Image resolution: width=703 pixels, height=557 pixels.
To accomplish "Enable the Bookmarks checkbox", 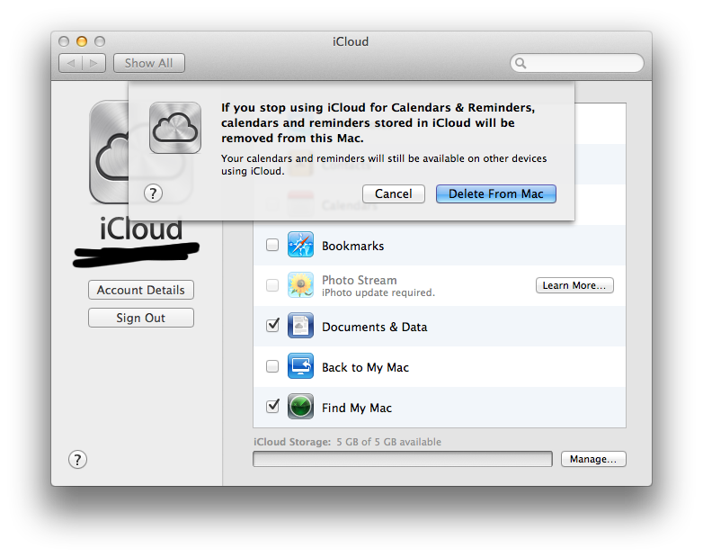I will coord(272,245).
